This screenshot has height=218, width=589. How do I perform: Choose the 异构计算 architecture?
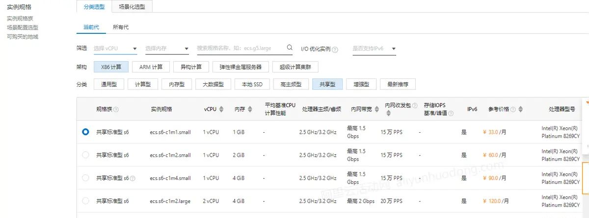pos(191,67)
